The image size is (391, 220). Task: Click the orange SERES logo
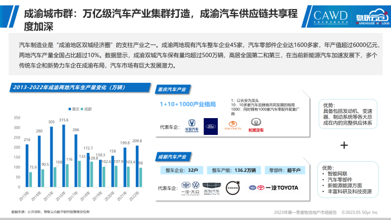tap(233, 125)
